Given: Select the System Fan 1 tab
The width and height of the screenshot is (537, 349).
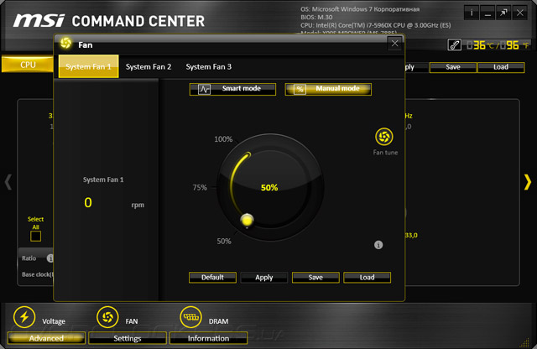Looking at the screenshot, I should pos(89,66).
